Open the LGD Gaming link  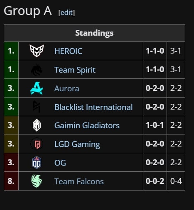(x=77, y=144)
